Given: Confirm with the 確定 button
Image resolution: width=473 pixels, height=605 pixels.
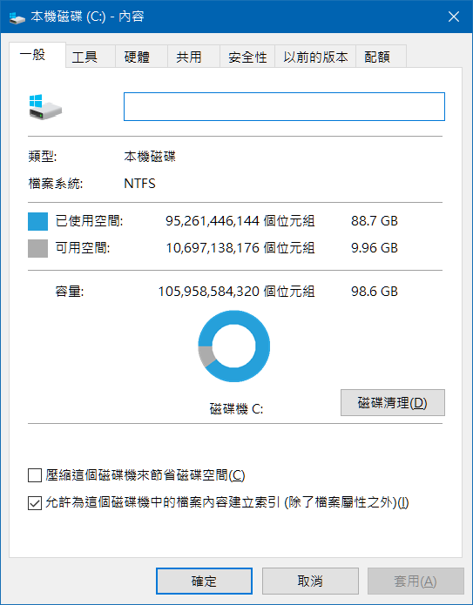Looking at the screenshot, I should tap(204, 581).
